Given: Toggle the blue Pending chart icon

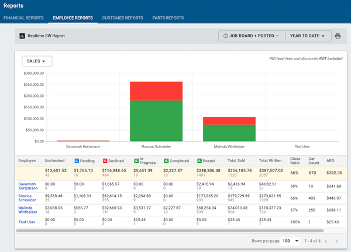Looking at the screenshot, I should coord(77,161).
